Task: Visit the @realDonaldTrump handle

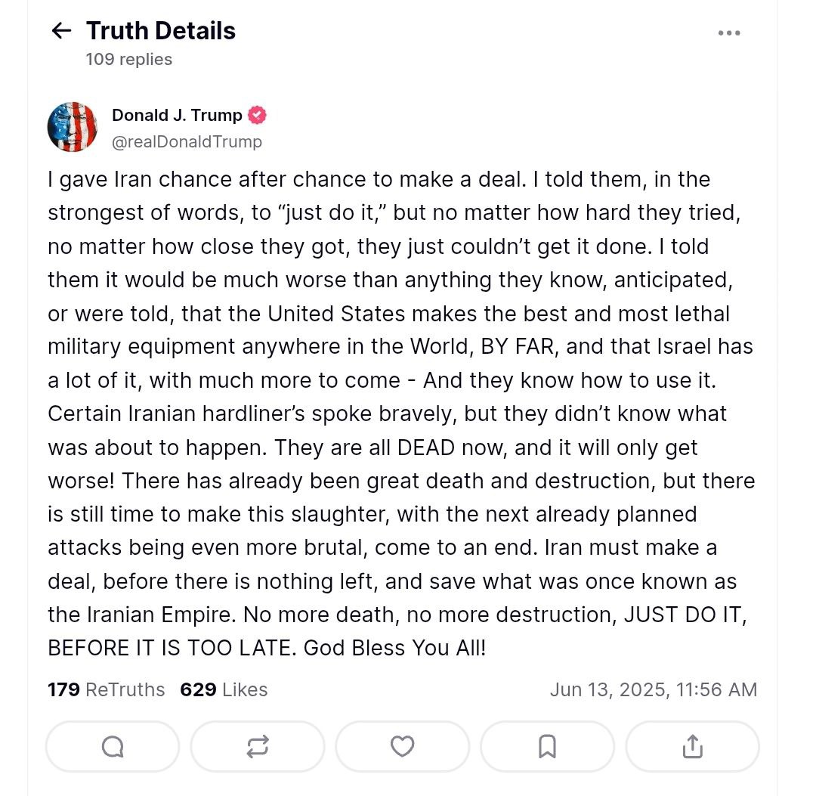Action: pyautogui.click(x=187, y=141)
